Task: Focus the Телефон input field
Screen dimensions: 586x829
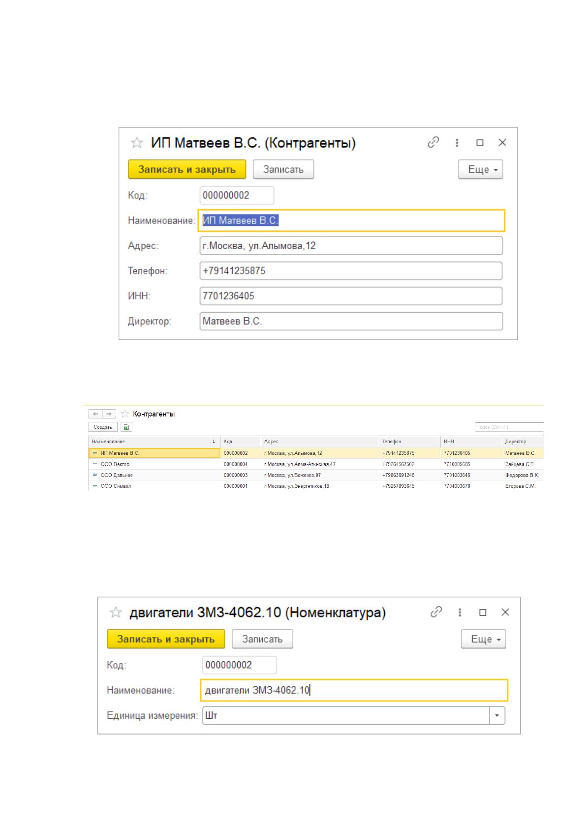Action: click(351, 271)
